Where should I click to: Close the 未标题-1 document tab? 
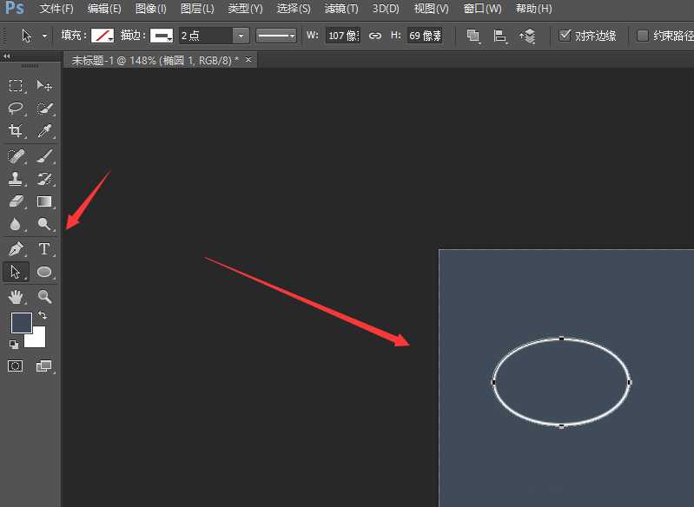tap(249, 60)
